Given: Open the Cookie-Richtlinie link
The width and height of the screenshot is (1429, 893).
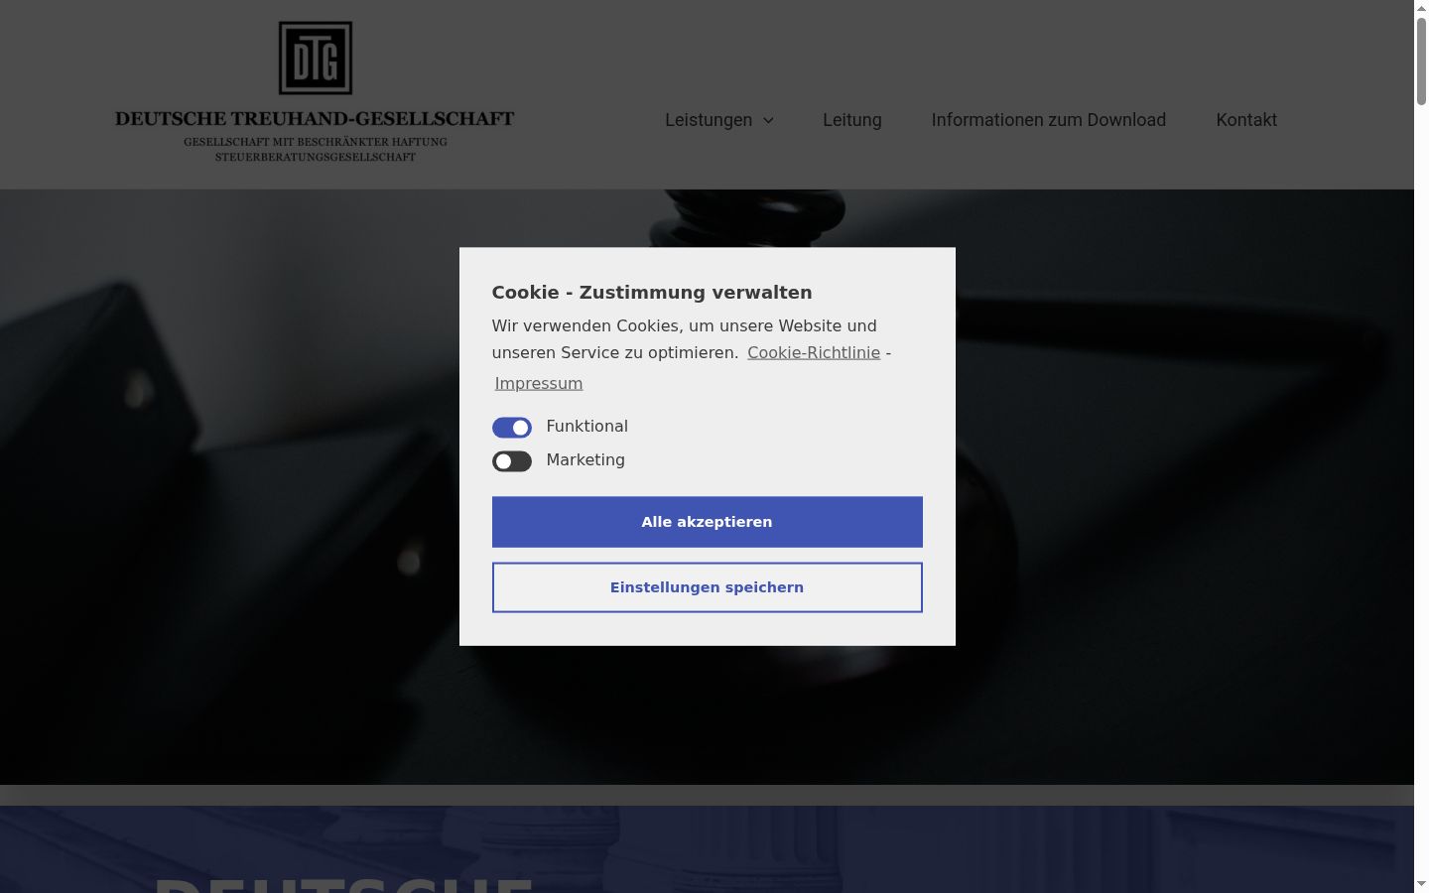Looking at the screenshot, I should click(814, 352).
